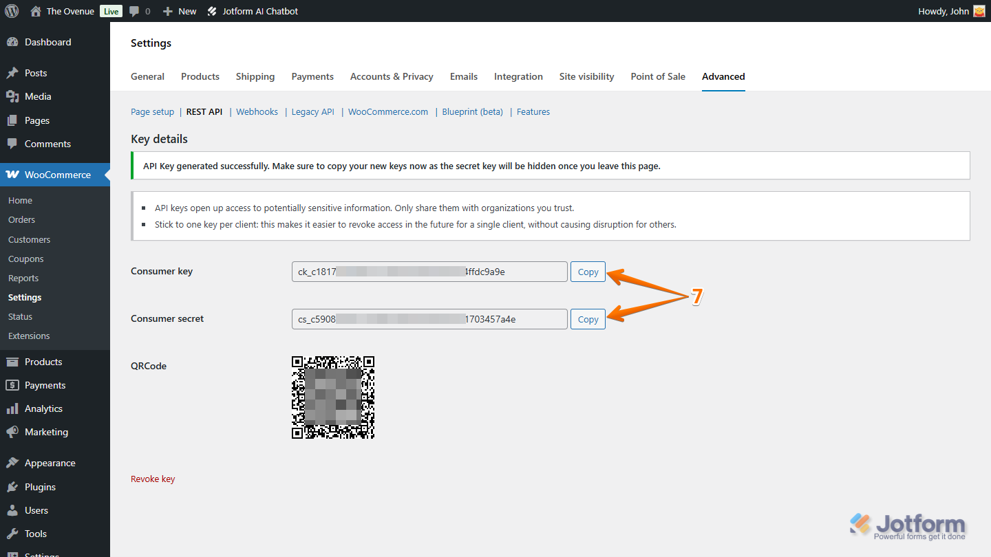Click the generated QRCode image

[x=332, y=397]
